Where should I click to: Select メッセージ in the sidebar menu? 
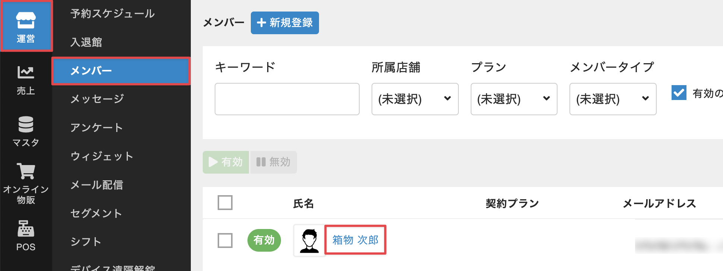pos(97,99)
